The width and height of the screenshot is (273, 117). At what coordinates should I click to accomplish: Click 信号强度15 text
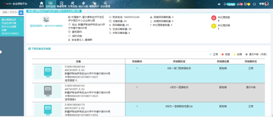click(71, 80)
